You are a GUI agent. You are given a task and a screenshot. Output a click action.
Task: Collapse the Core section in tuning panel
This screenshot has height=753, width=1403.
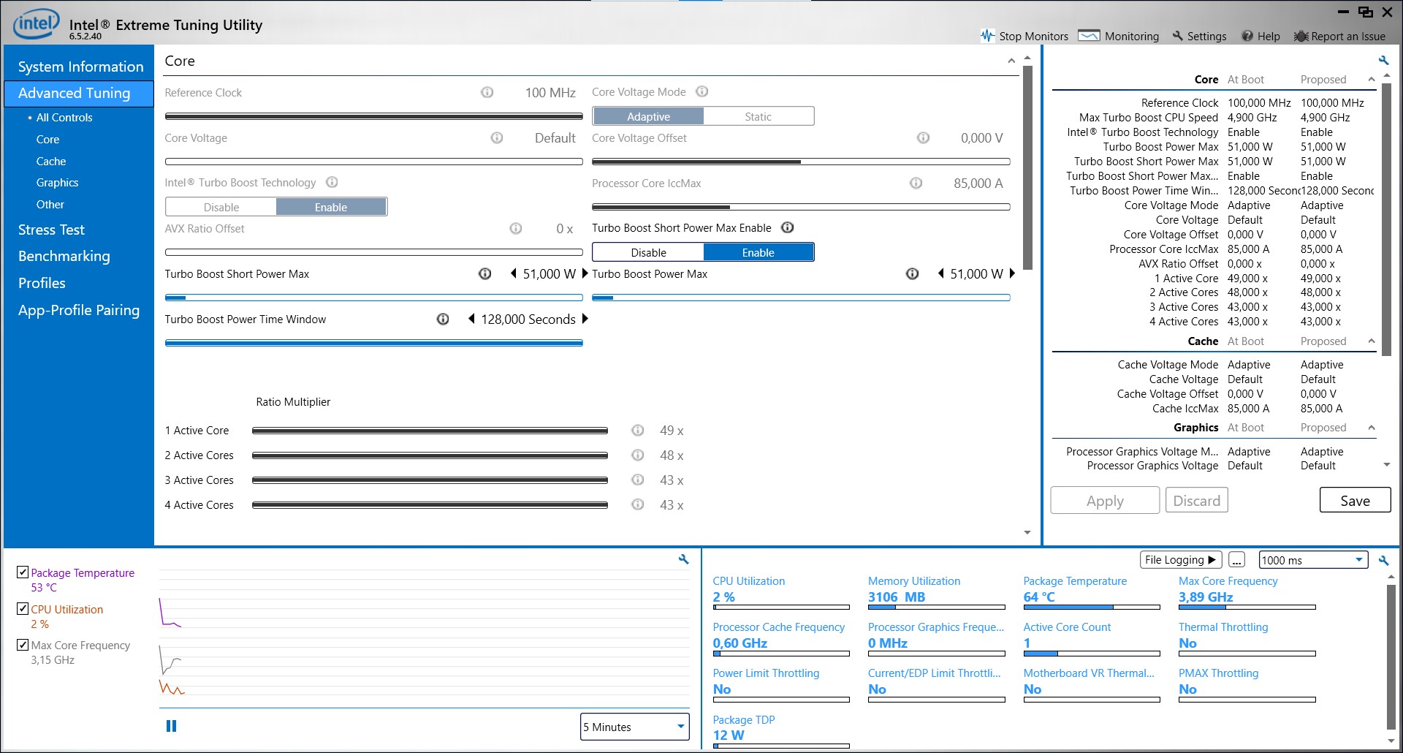tap(1011, 61)
